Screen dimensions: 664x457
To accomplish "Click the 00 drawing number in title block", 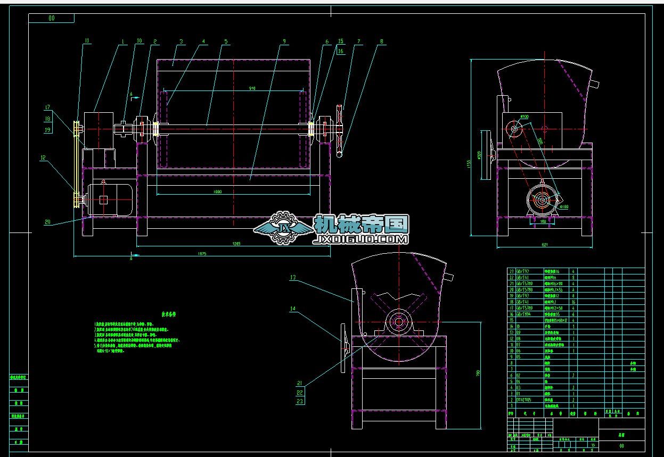I will click(621, 446).
